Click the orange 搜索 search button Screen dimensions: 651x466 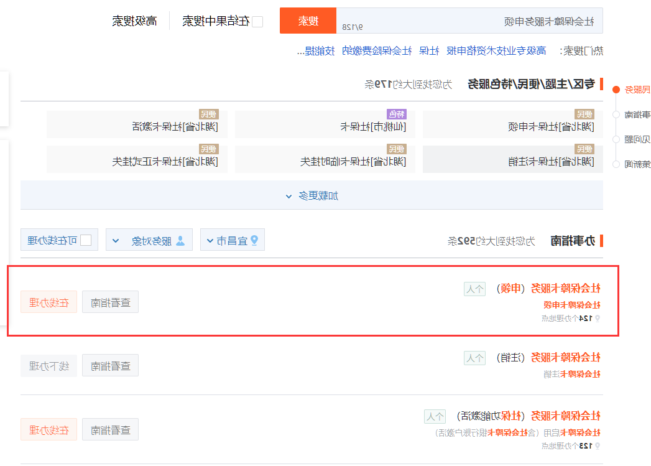(308, 21)
